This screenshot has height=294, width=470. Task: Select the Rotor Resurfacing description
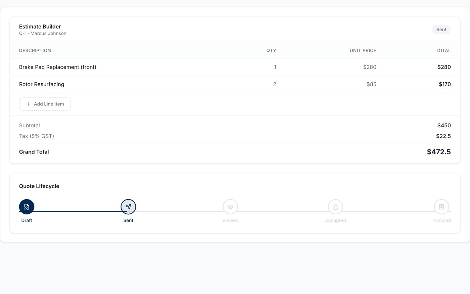tap(42, 84)
